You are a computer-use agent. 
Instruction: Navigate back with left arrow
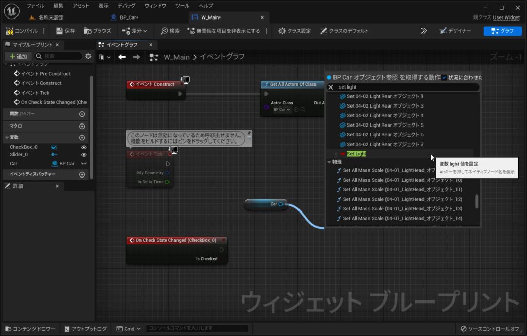[x=122, y=57]
